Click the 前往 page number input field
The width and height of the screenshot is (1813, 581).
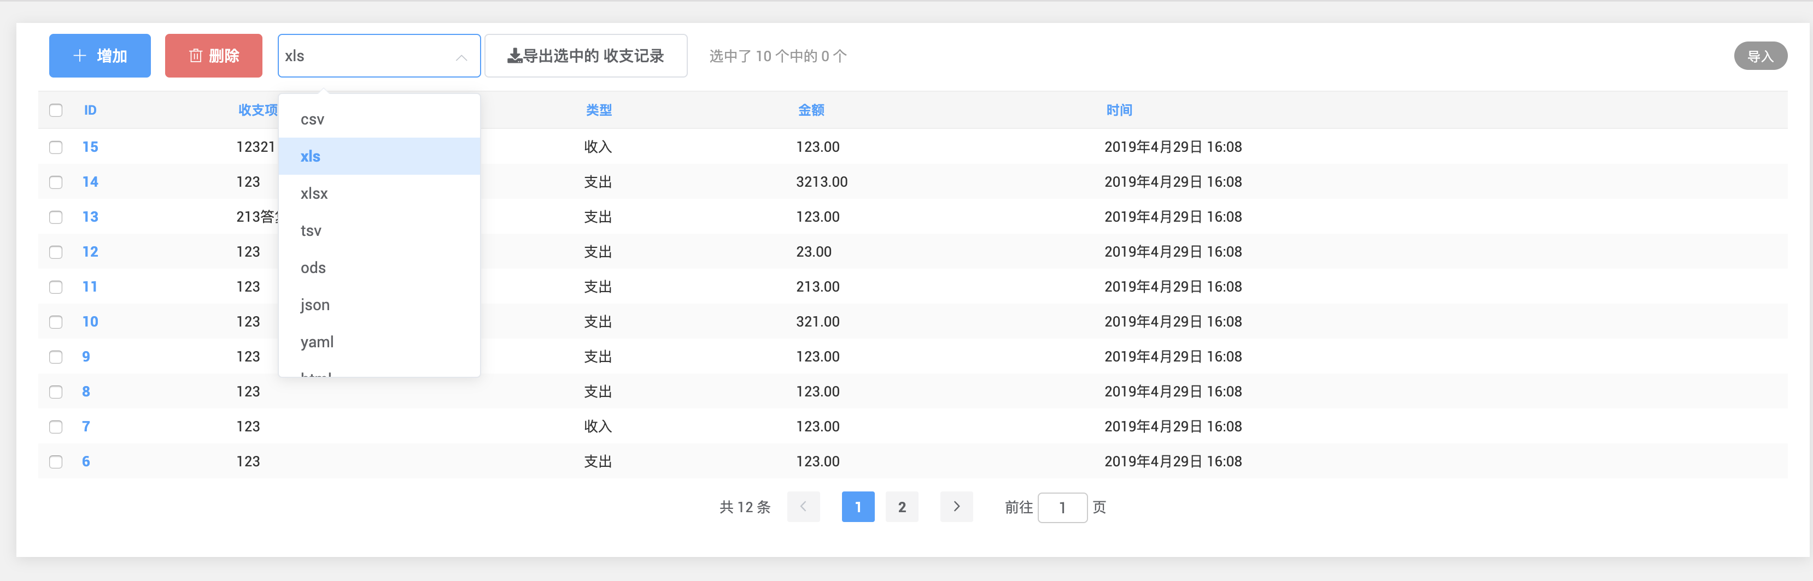point(1063,507)
